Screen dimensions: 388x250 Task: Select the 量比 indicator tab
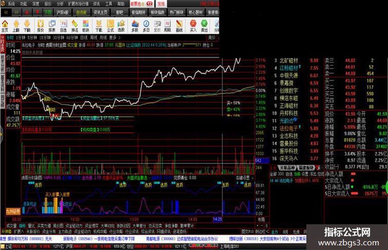(x=32, y=226)
